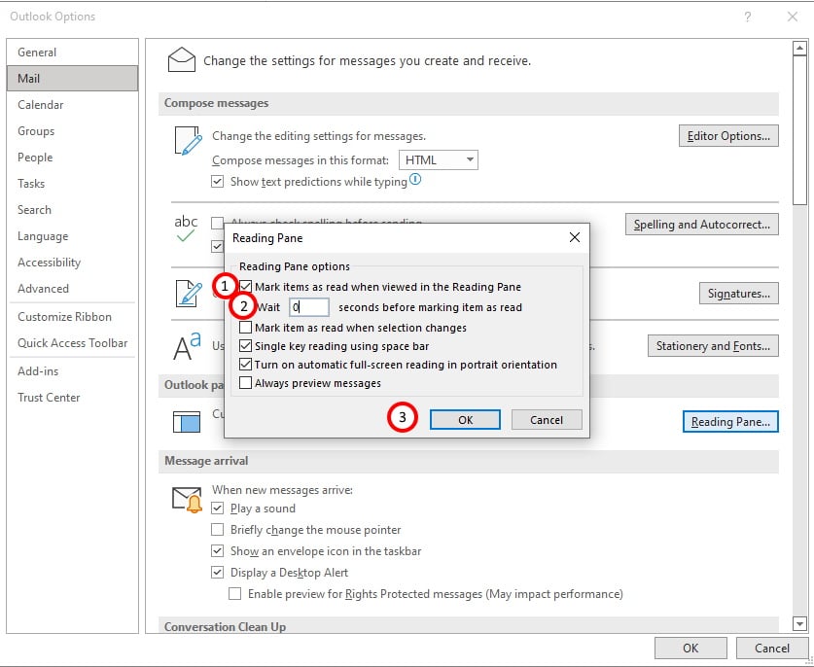Click the envelope icon beside mail settings header
Screen dimensions: 814x667
pos(182,60)
